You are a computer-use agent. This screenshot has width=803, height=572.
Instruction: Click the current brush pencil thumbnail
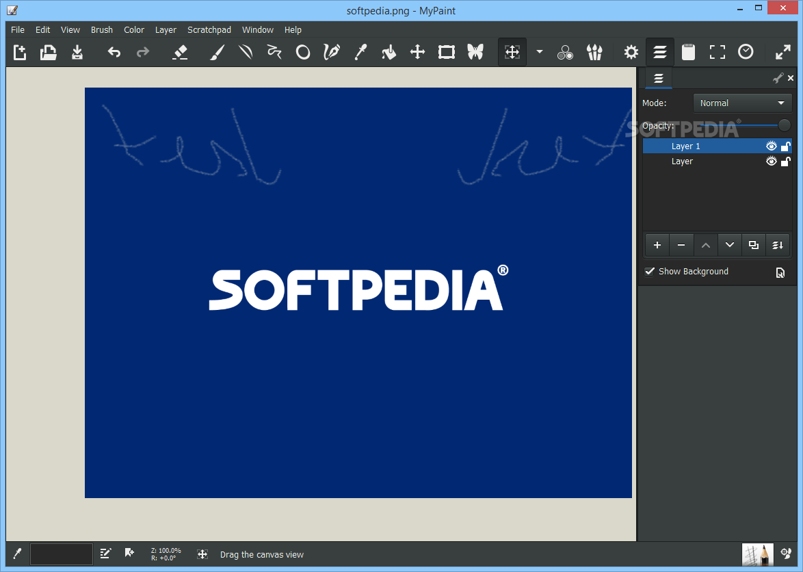(x=757, y=554)
